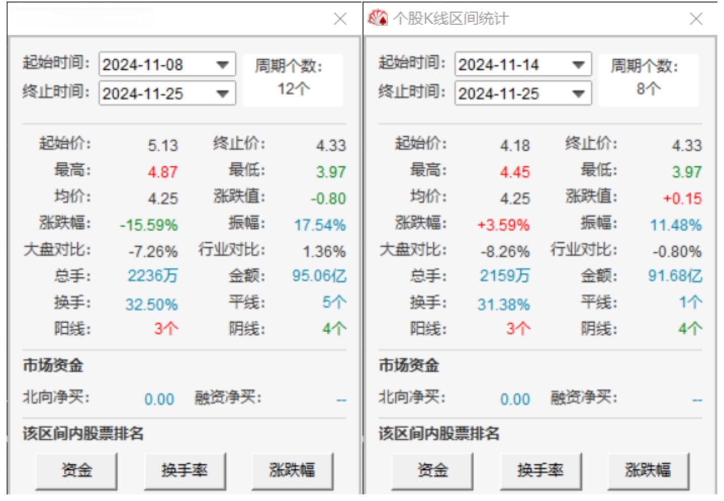This screenshot has height=501, width=724.
Task: Click the -15.59% change percentage value
Action: point(149,225)
